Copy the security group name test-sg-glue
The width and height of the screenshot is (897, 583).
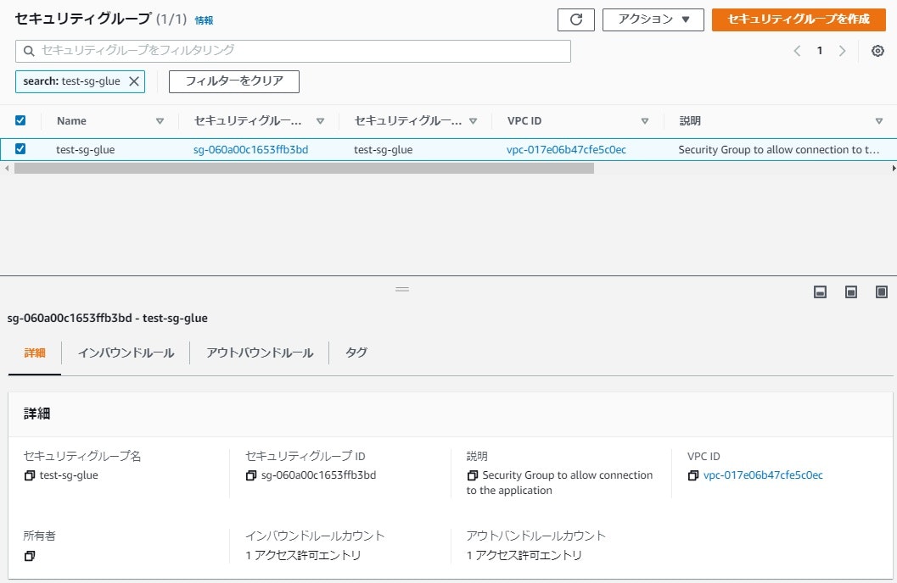[29, 475]
